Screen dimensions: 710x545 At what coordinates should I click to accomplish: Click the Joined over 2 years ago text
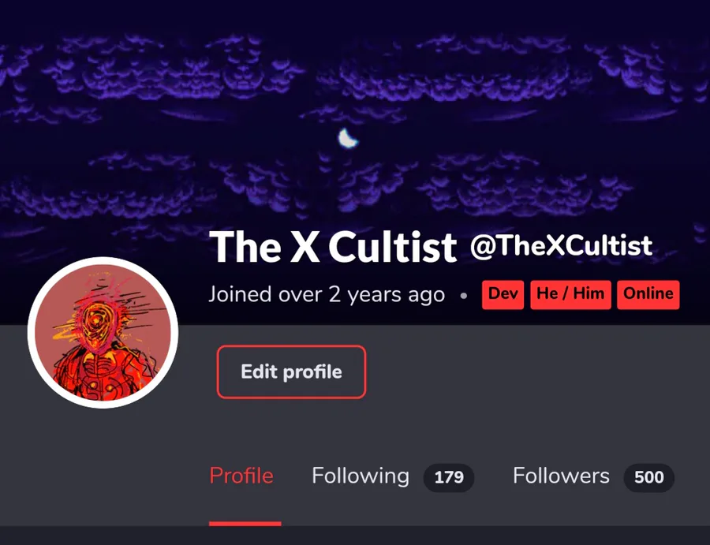327,295
